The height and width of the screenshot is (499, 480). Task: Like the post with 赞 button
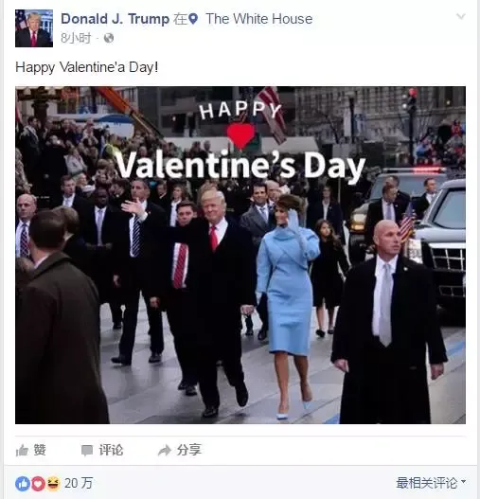pos(31,451)
